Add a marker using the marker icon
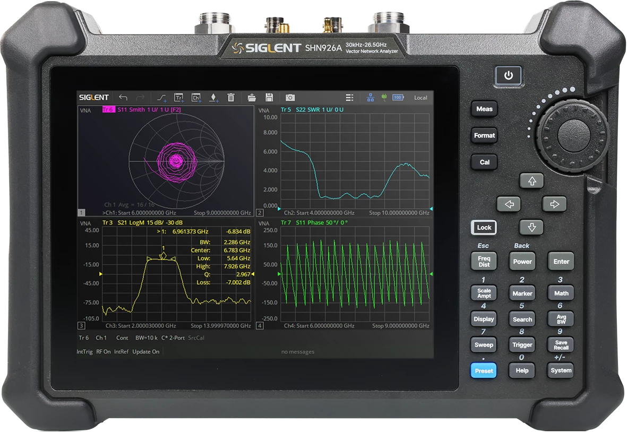Viewport: 627px width, 432px height. [x=213, y=98]
